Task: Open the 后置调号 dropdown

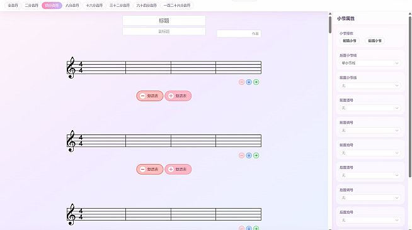Action: [370, 198]
